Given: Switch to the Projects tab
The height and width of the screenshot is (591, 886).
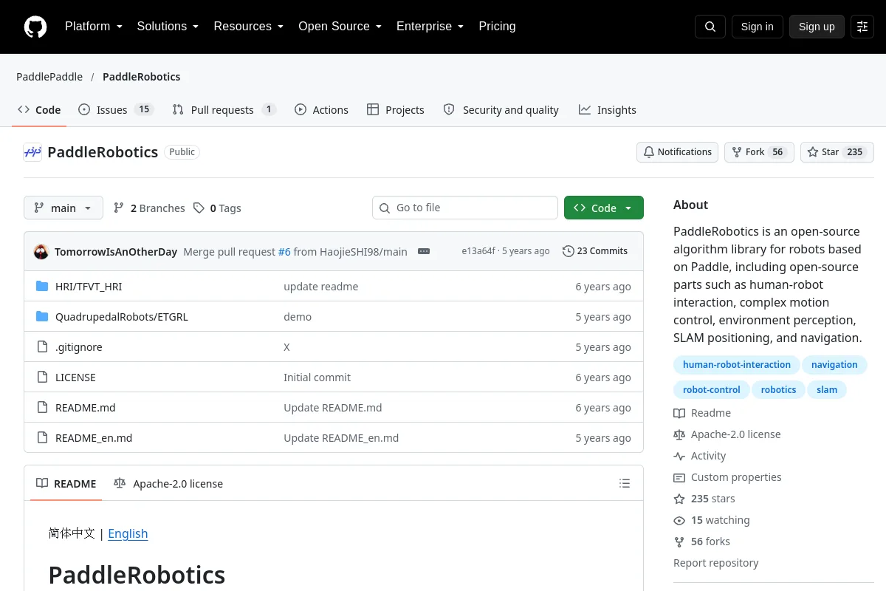Looking at the screenshot, I should tap(396, 110).
